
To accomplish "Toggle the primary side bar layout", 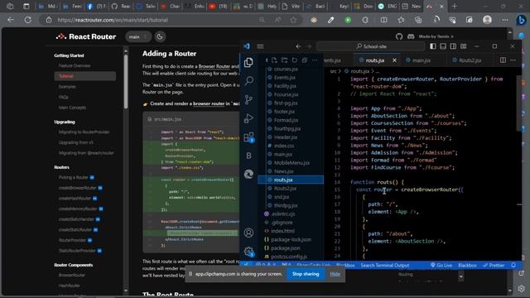I will tap(433, 46).
